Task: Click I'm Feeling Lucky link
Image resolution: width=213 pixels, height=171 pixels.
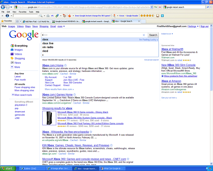Action: [x=148, y=40]
